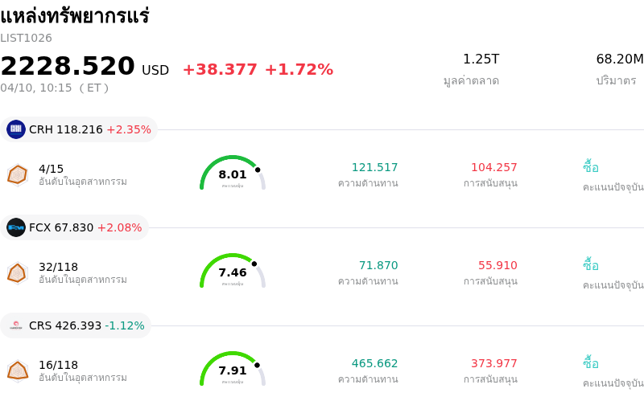Click the FCX company logo icon
Screen dimensions: 644x401
16,227
